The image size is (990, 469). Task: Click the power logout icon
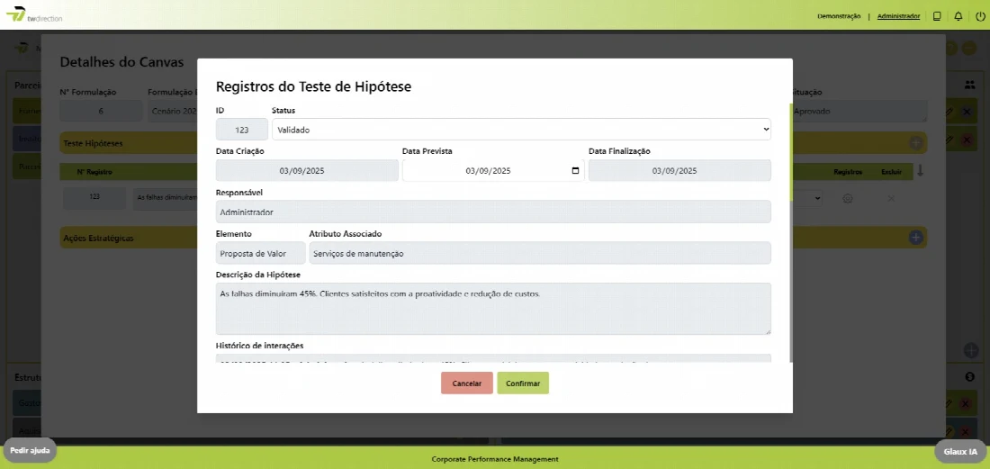[979, 16]
